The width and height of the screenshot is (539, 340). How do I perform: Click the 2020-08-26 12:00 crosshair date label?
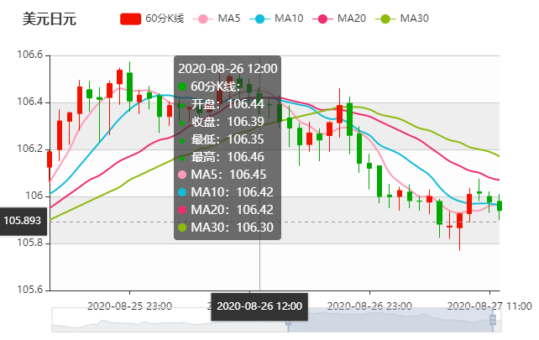tap(259, 306)
